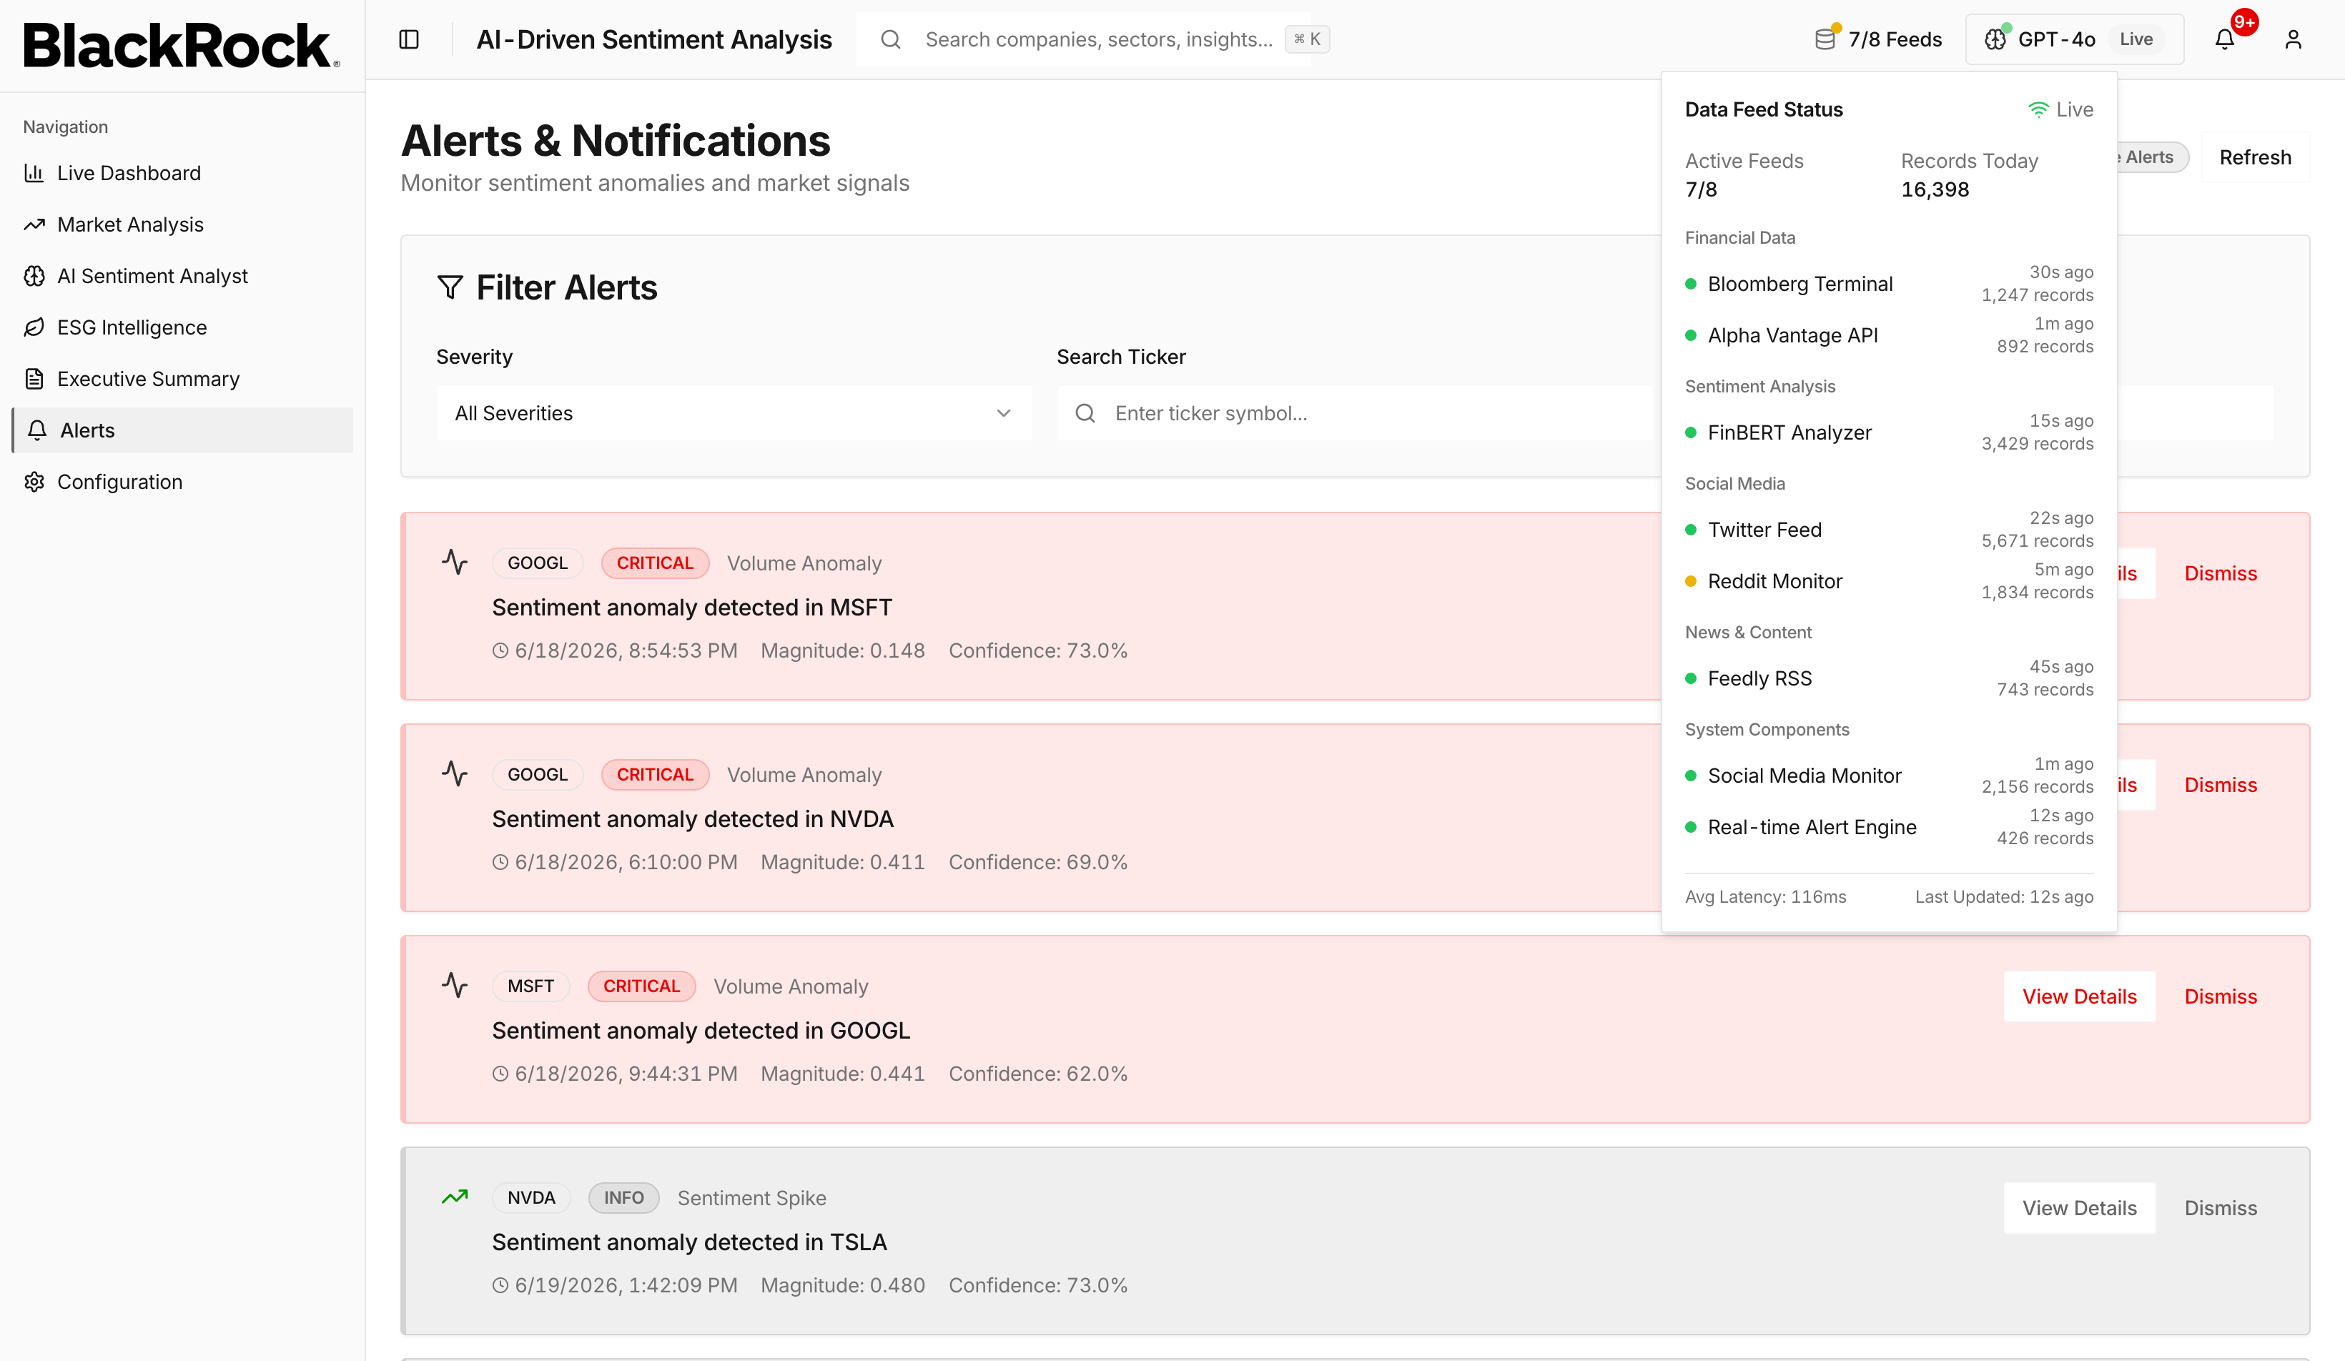Click the Live wifi status indicator
The height and width of the screenshot is (1361, 2345).
coord(2061,110)
